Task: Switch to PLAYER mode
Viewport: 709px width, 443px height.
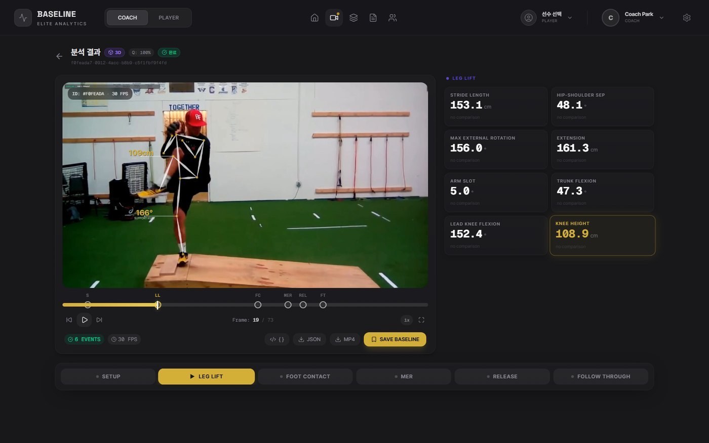Action: click(169, 18)
